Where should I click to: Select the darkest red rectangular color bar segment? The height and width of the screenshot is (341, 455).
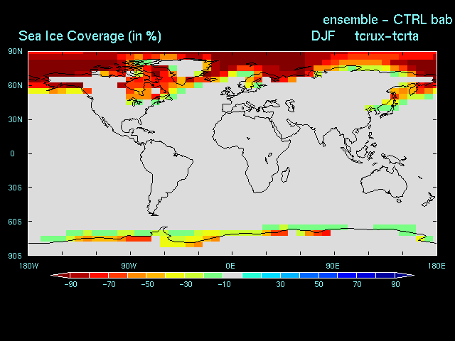tap(80, 275)
